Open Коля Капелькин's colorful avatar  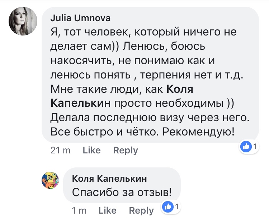[x=51, y=180]
